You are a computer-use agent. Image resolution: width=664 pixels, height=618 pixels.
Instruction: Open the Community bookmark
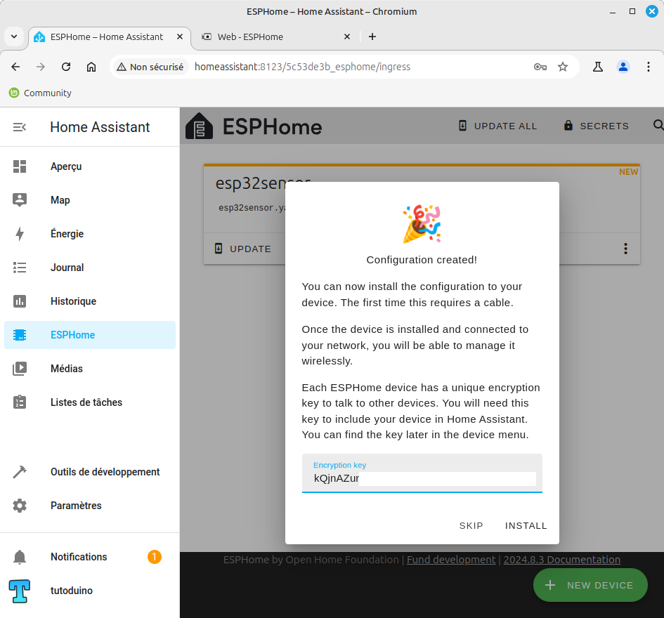click(x=40, y=93)
